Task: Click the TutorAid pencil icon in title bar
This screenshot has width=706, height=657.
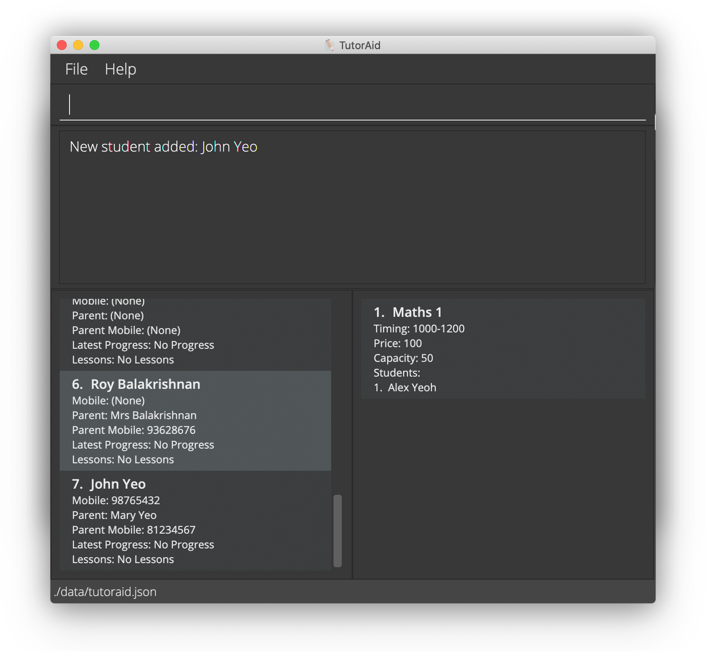Action: (x=329, y=45)
